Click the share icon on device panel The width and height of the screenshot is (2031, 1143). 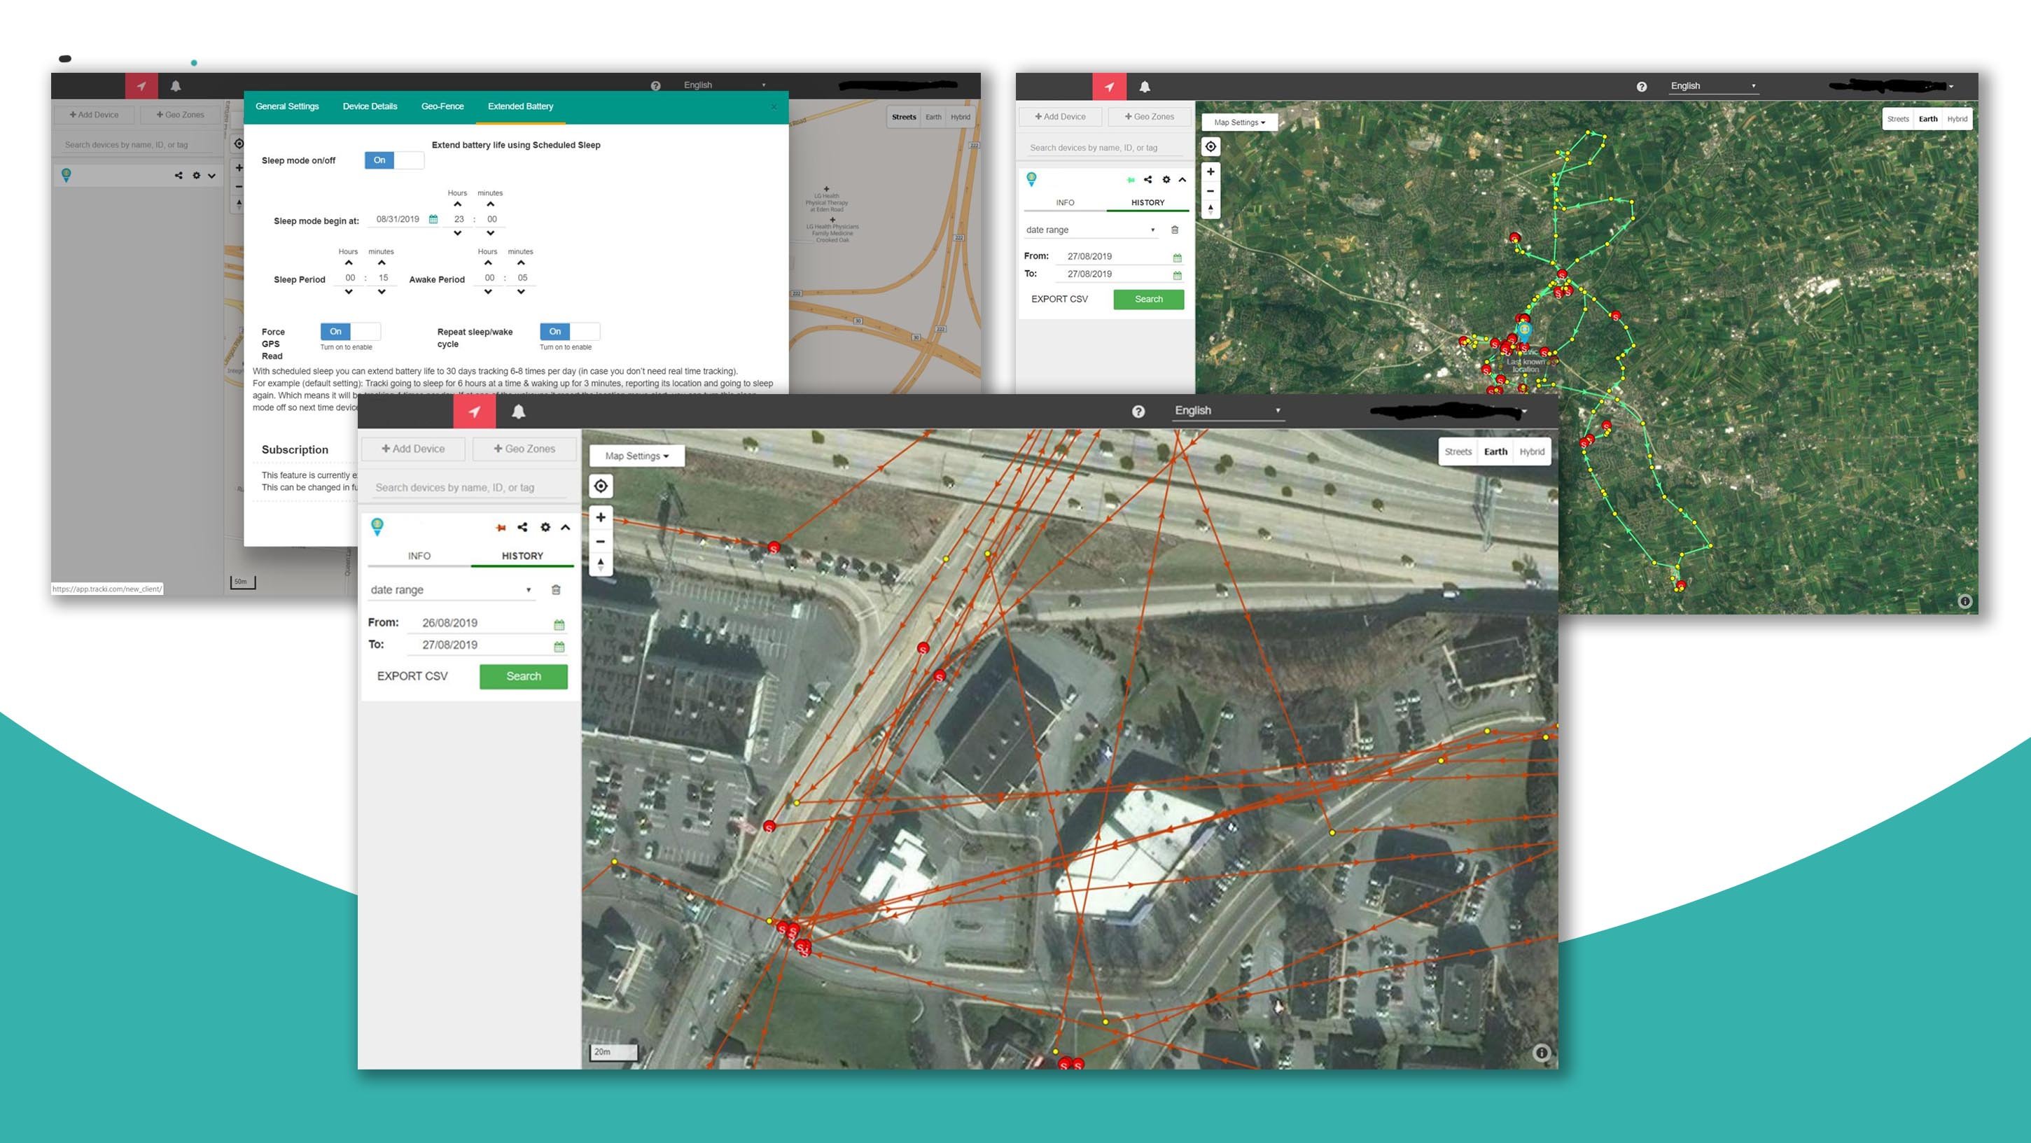click(x=524, y=527)
